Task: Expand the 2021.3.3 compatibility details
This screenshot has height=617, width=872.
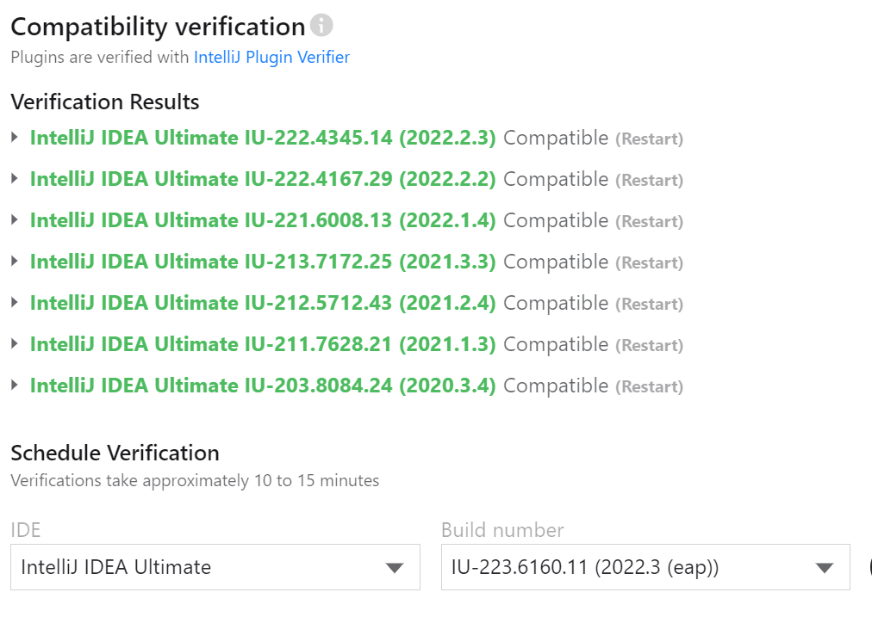Action: pyautogui.click(x=15, y=262)
